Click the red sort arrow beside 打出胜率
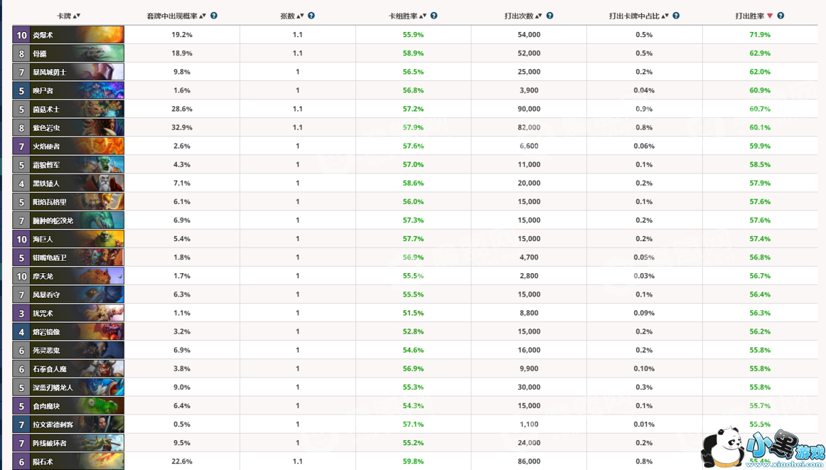The image size is (826, 470). [x=770, y=16]
